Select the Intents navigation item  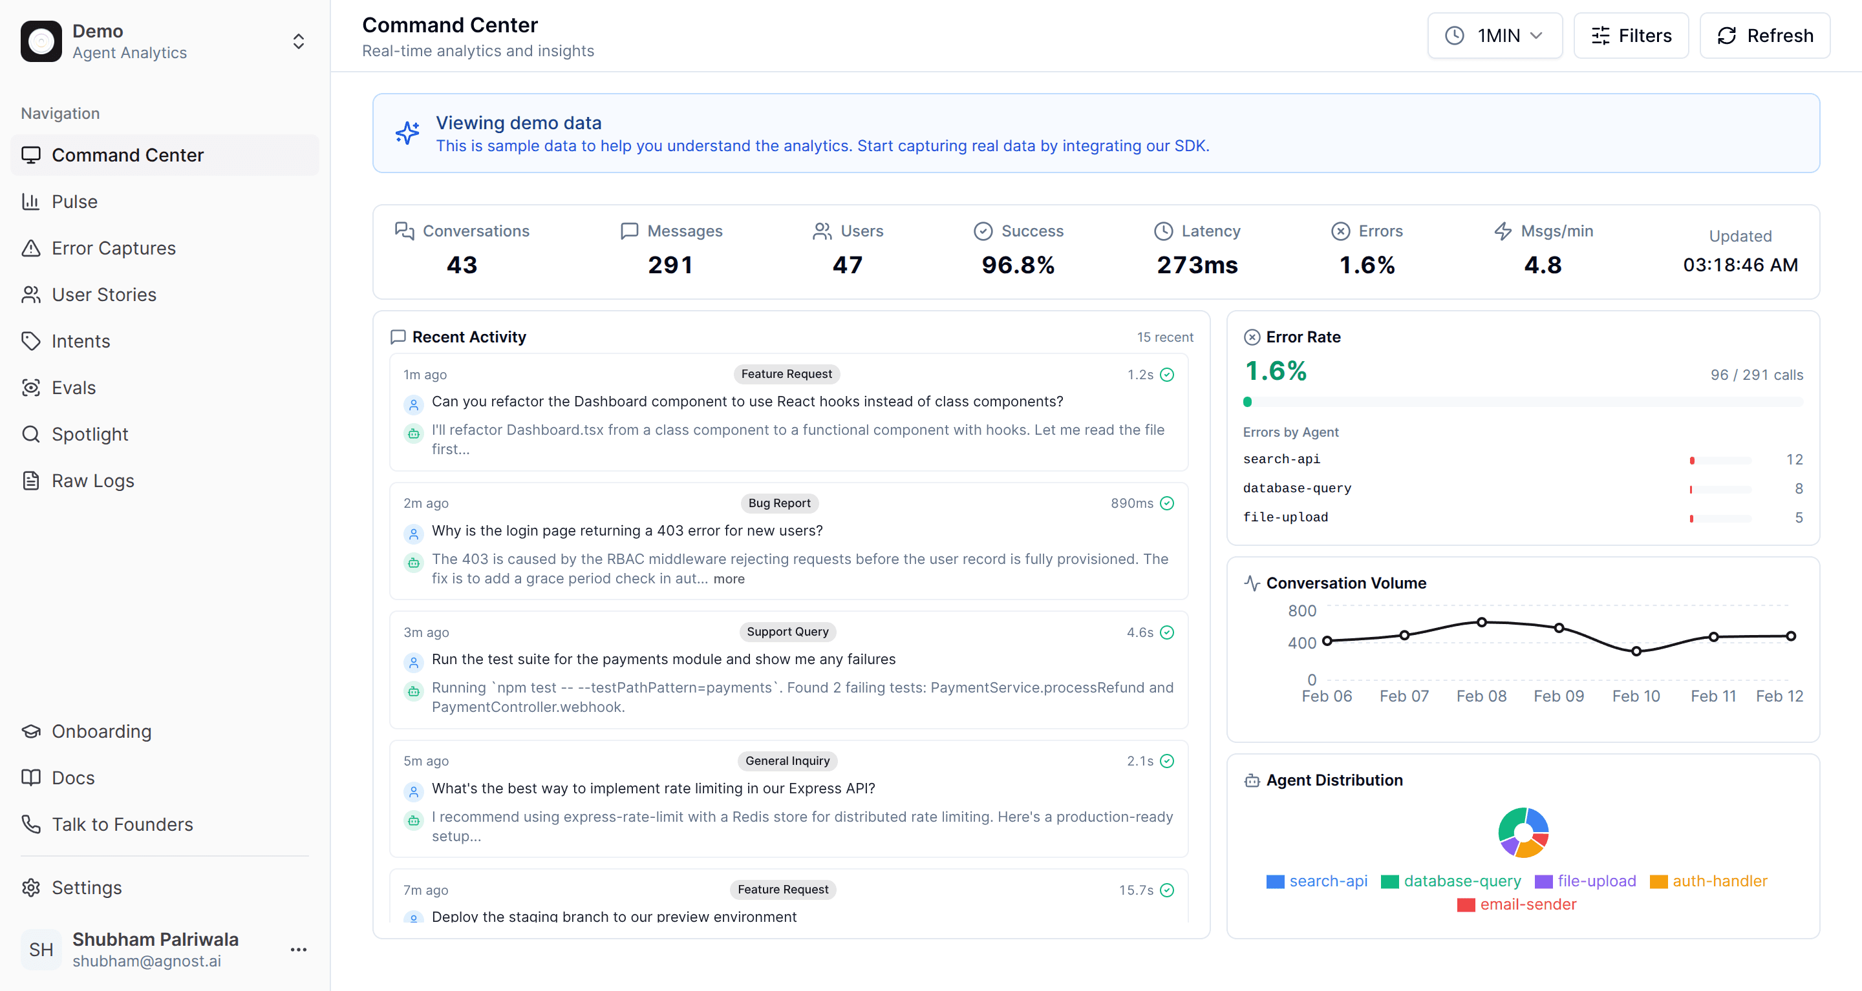pyautogui.click(x=80, y=340)
